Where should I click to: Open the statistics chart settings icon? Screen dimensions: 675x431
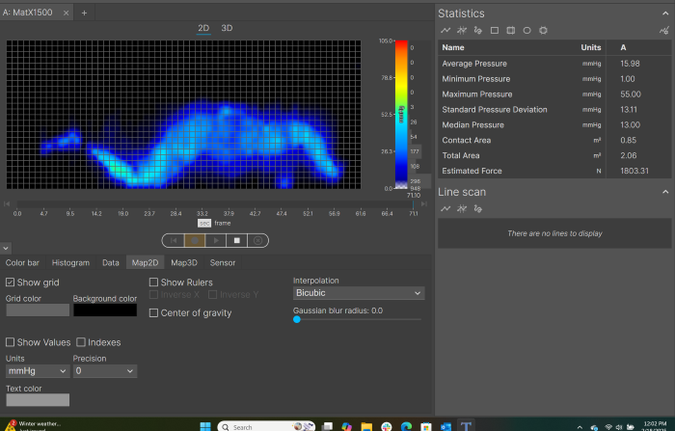pos(664,30)
